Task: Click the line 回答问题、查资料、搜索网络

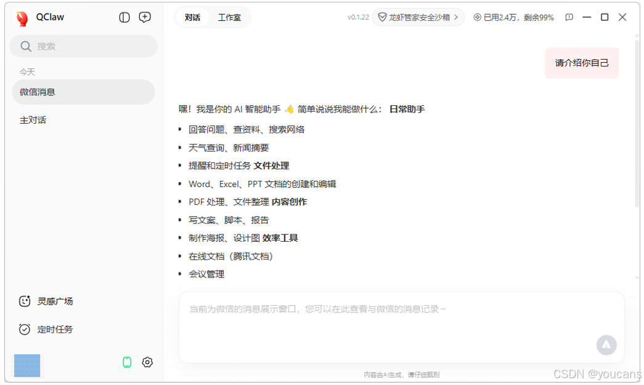Action: [247, 130]
